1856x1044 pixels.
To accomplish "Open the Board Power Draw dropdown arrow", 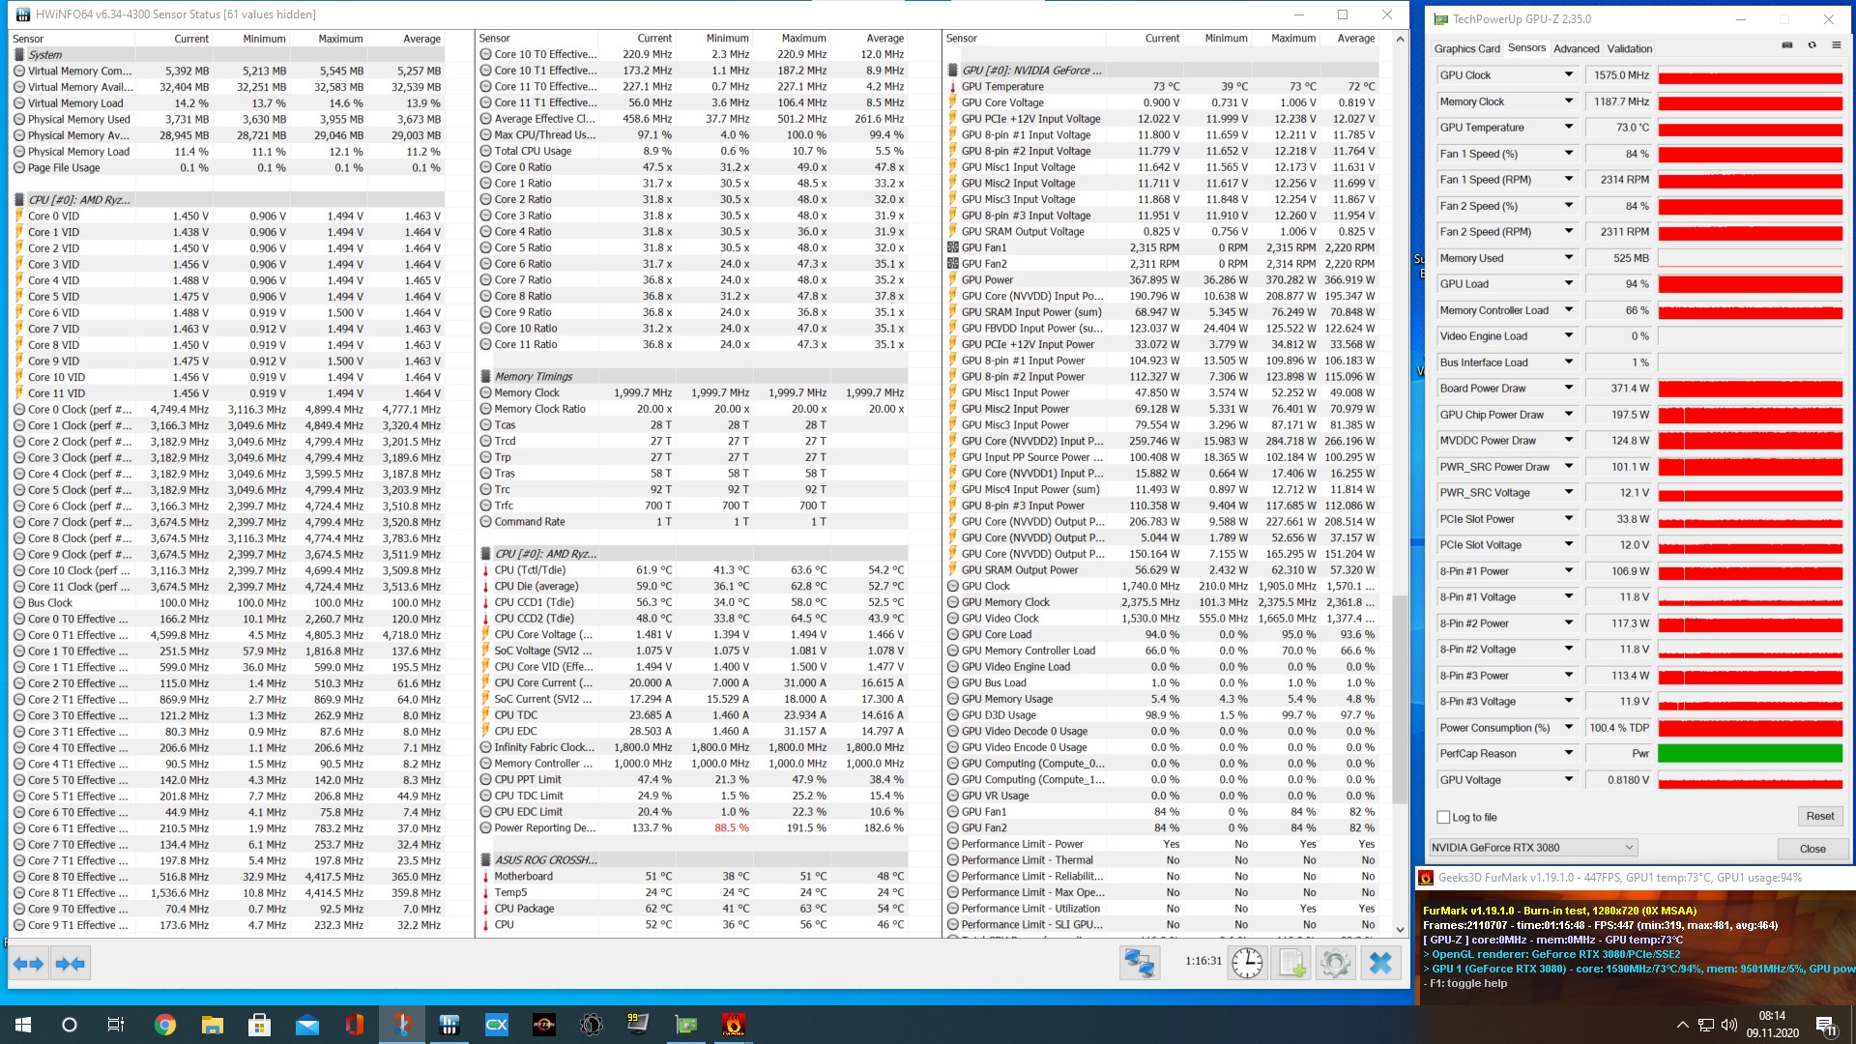I will 1569,389.
